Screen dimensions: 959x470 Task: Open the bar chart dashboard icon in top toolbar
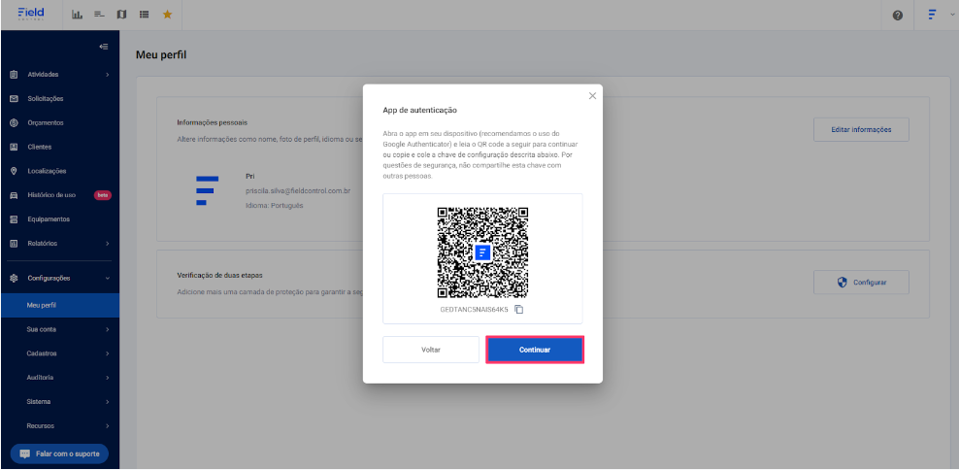pyautogui.click(x=77, y=15)
